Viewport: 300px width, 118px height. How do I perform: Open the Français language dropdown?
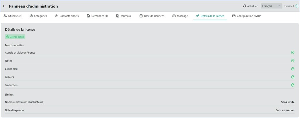271,6
